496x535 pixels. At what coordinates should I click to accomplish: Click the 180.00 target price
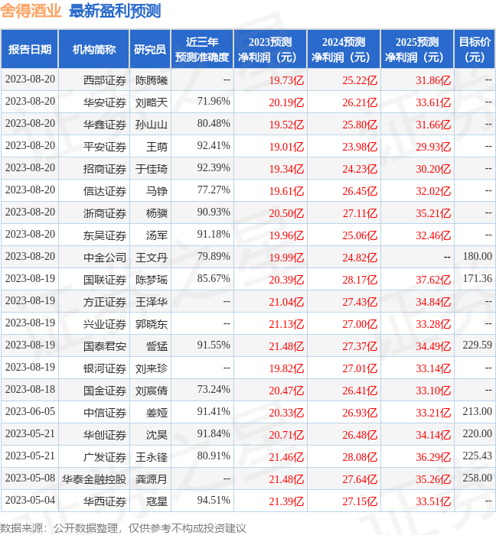477,256
